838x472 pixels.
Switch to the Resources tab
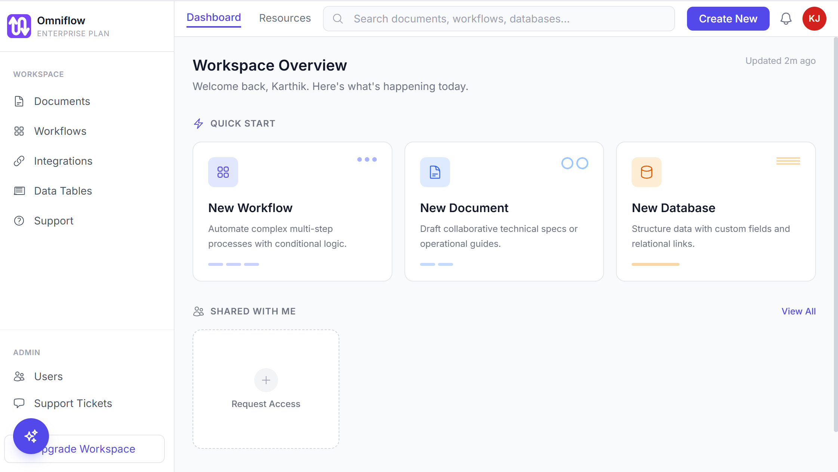coord(285,18)
